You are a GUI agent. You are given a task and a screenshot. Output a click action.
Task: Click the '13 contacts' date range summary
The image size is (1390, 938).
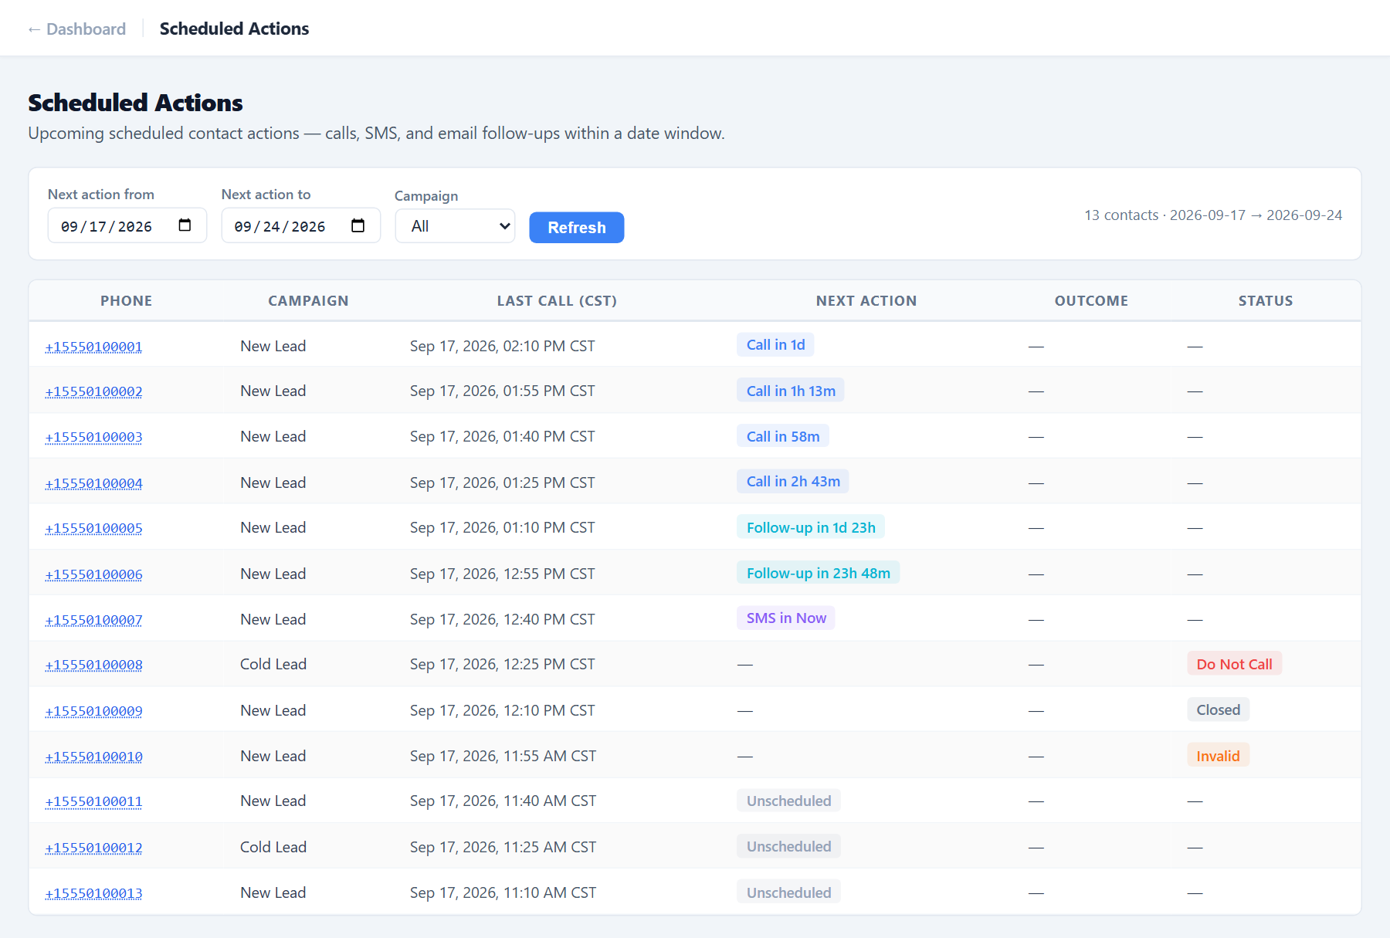click(x=1213, y=215)
